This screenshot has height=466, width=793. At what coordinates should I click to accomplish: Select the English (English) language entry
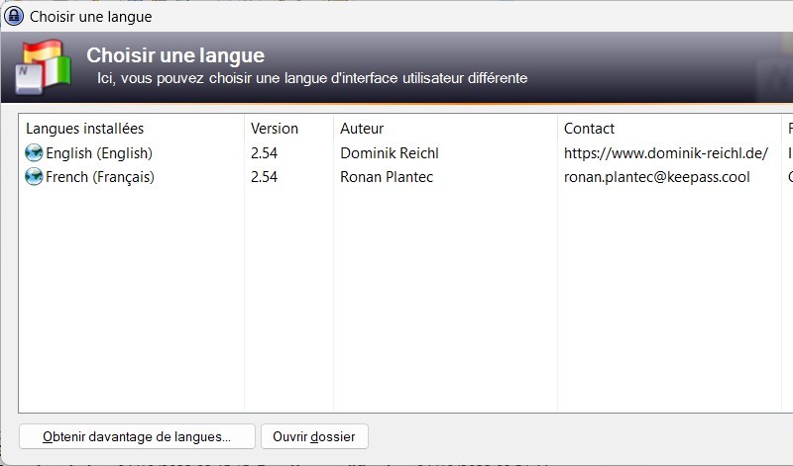(x=98, y=153)
